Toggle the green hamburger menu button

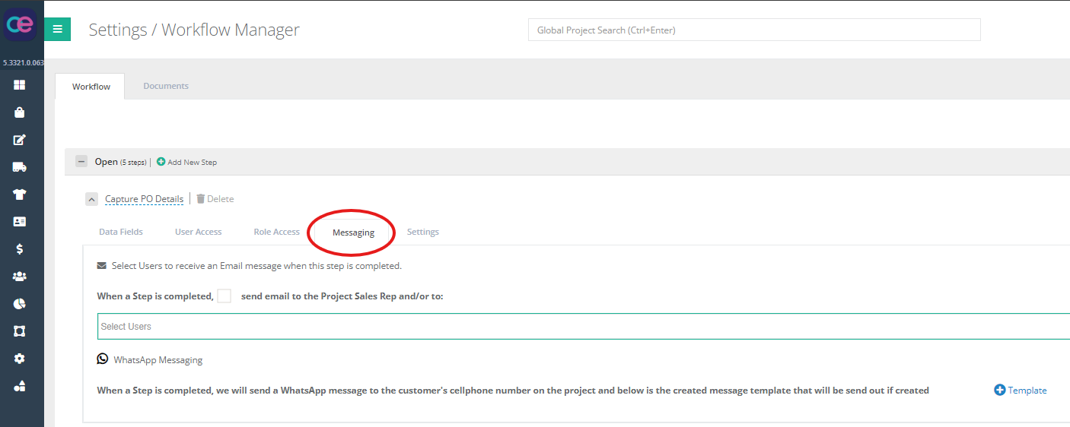(57, 30)
